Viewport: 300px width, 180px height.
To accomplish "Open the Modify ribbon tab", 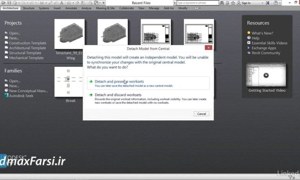I will [183, 8].
